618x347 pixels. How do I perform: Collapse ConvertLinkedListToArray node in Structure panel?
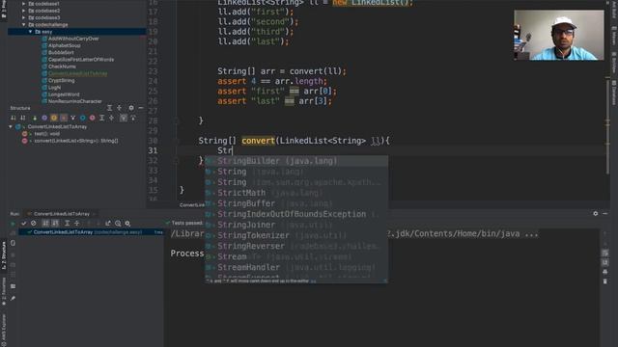click(11, 126)
